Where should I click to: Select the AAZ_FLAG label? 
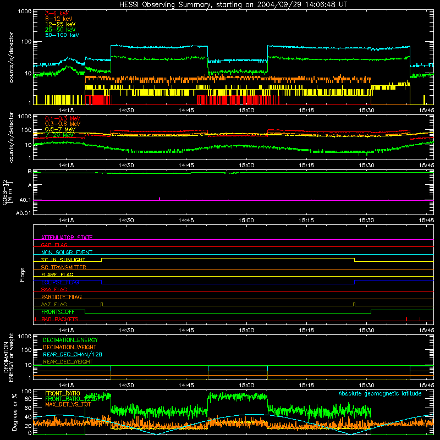pos(54,304)
